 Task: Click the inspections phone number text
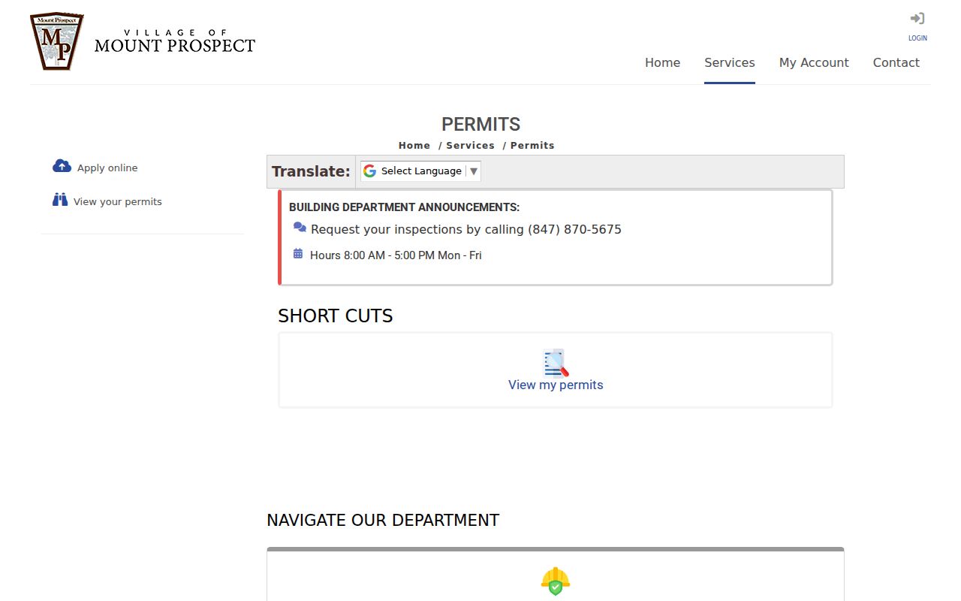pyautogui.click(x=574, y=230)
